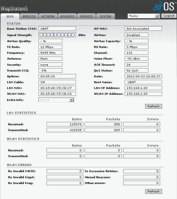177x199 pixels.
Task: Expand the Extra info dropdown
Action: [x=56, y=100]
